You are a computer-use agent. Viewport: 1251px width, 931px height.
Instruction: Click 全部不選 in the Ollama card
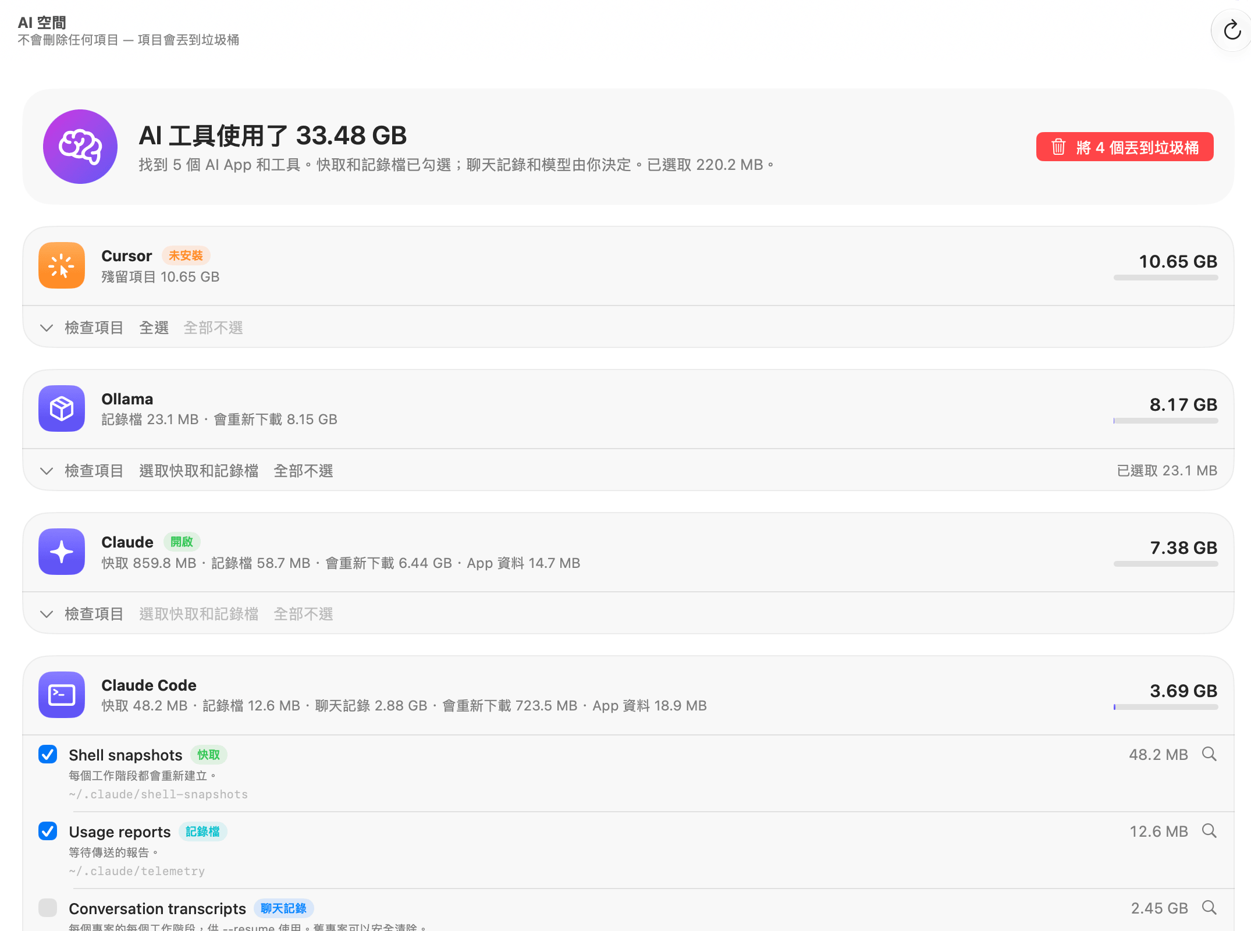pos(304,471)
